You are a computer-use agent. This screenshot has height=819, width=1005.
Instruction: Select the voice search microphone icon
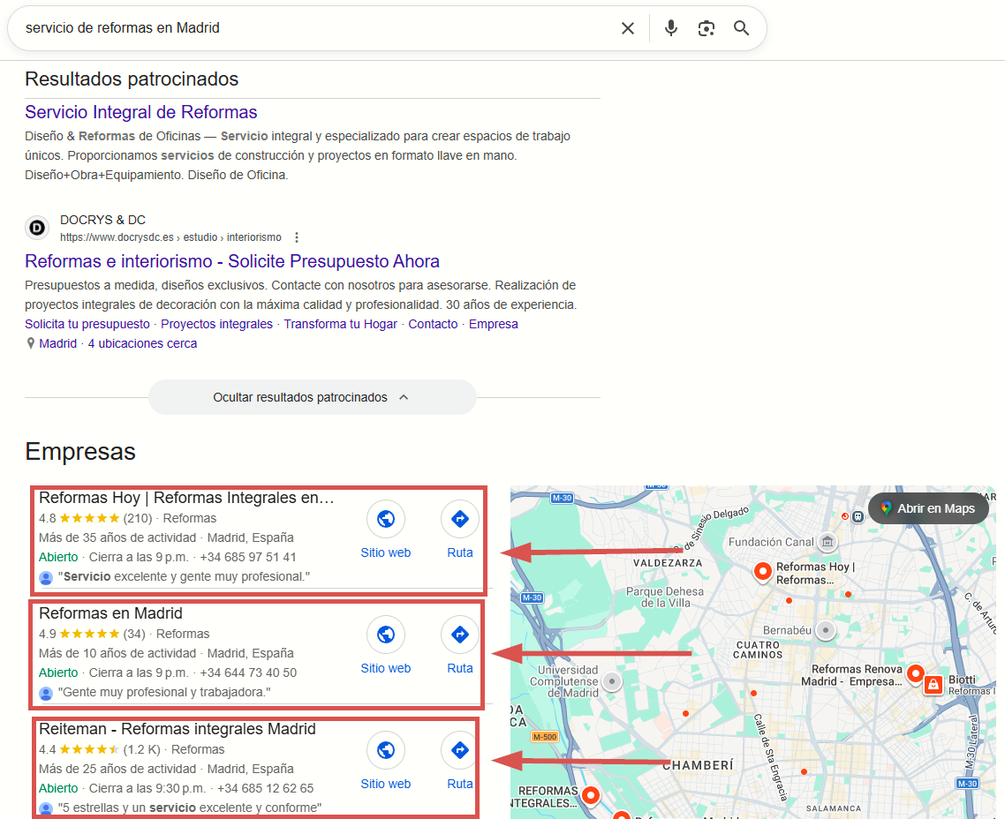pos(670,27)
